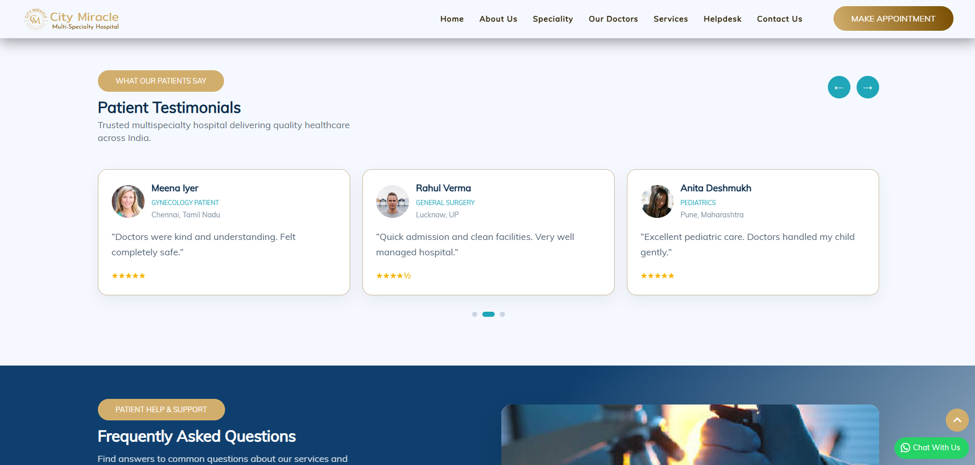This screenshot has width=975, height=465.
Task: Go to the Home page
Action: tap(452, 19)
